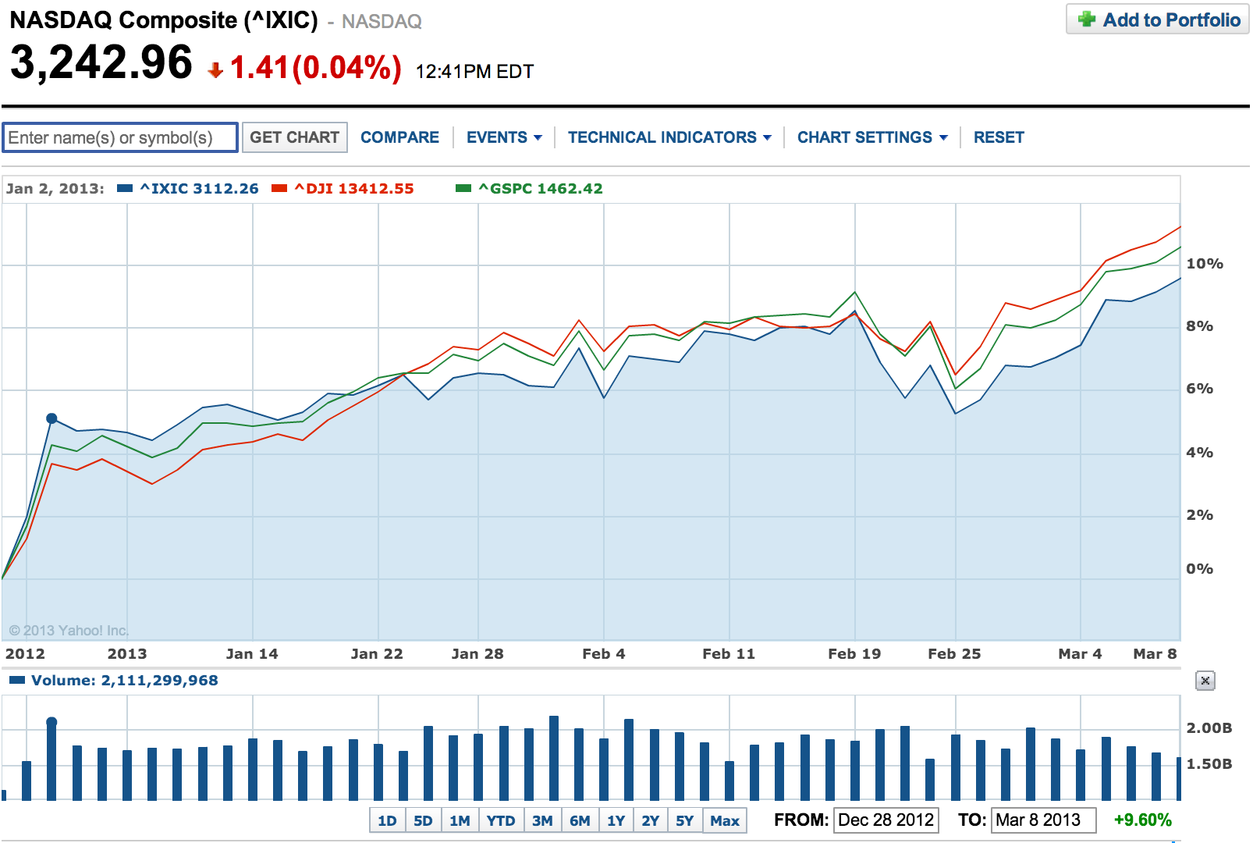Click the ^IXIC 3112.26 legend label
Screen dimensions: 1253x843
[x=199, y=188]
